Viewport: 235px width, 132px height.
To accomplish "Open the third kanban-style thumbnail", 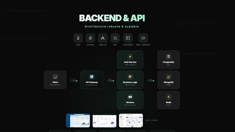I will tap(131, 121).
